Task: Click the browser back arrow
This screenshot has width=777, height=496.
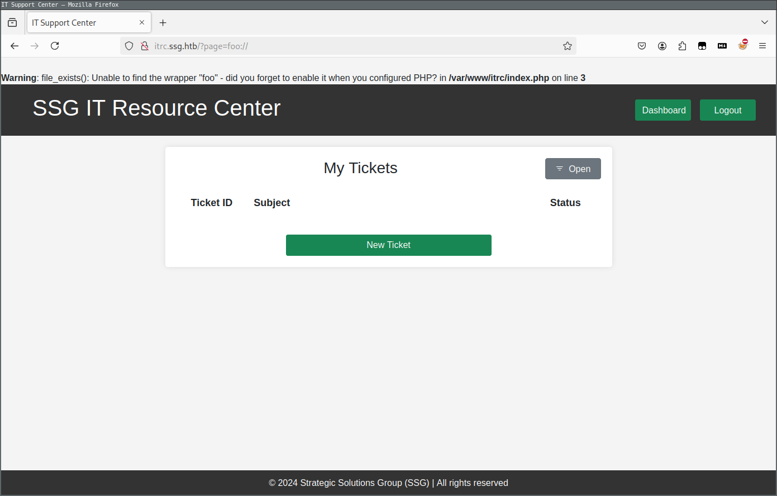Action: tap(15, 46)
